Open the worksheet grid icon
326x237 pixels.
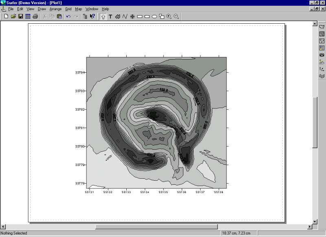28,16
